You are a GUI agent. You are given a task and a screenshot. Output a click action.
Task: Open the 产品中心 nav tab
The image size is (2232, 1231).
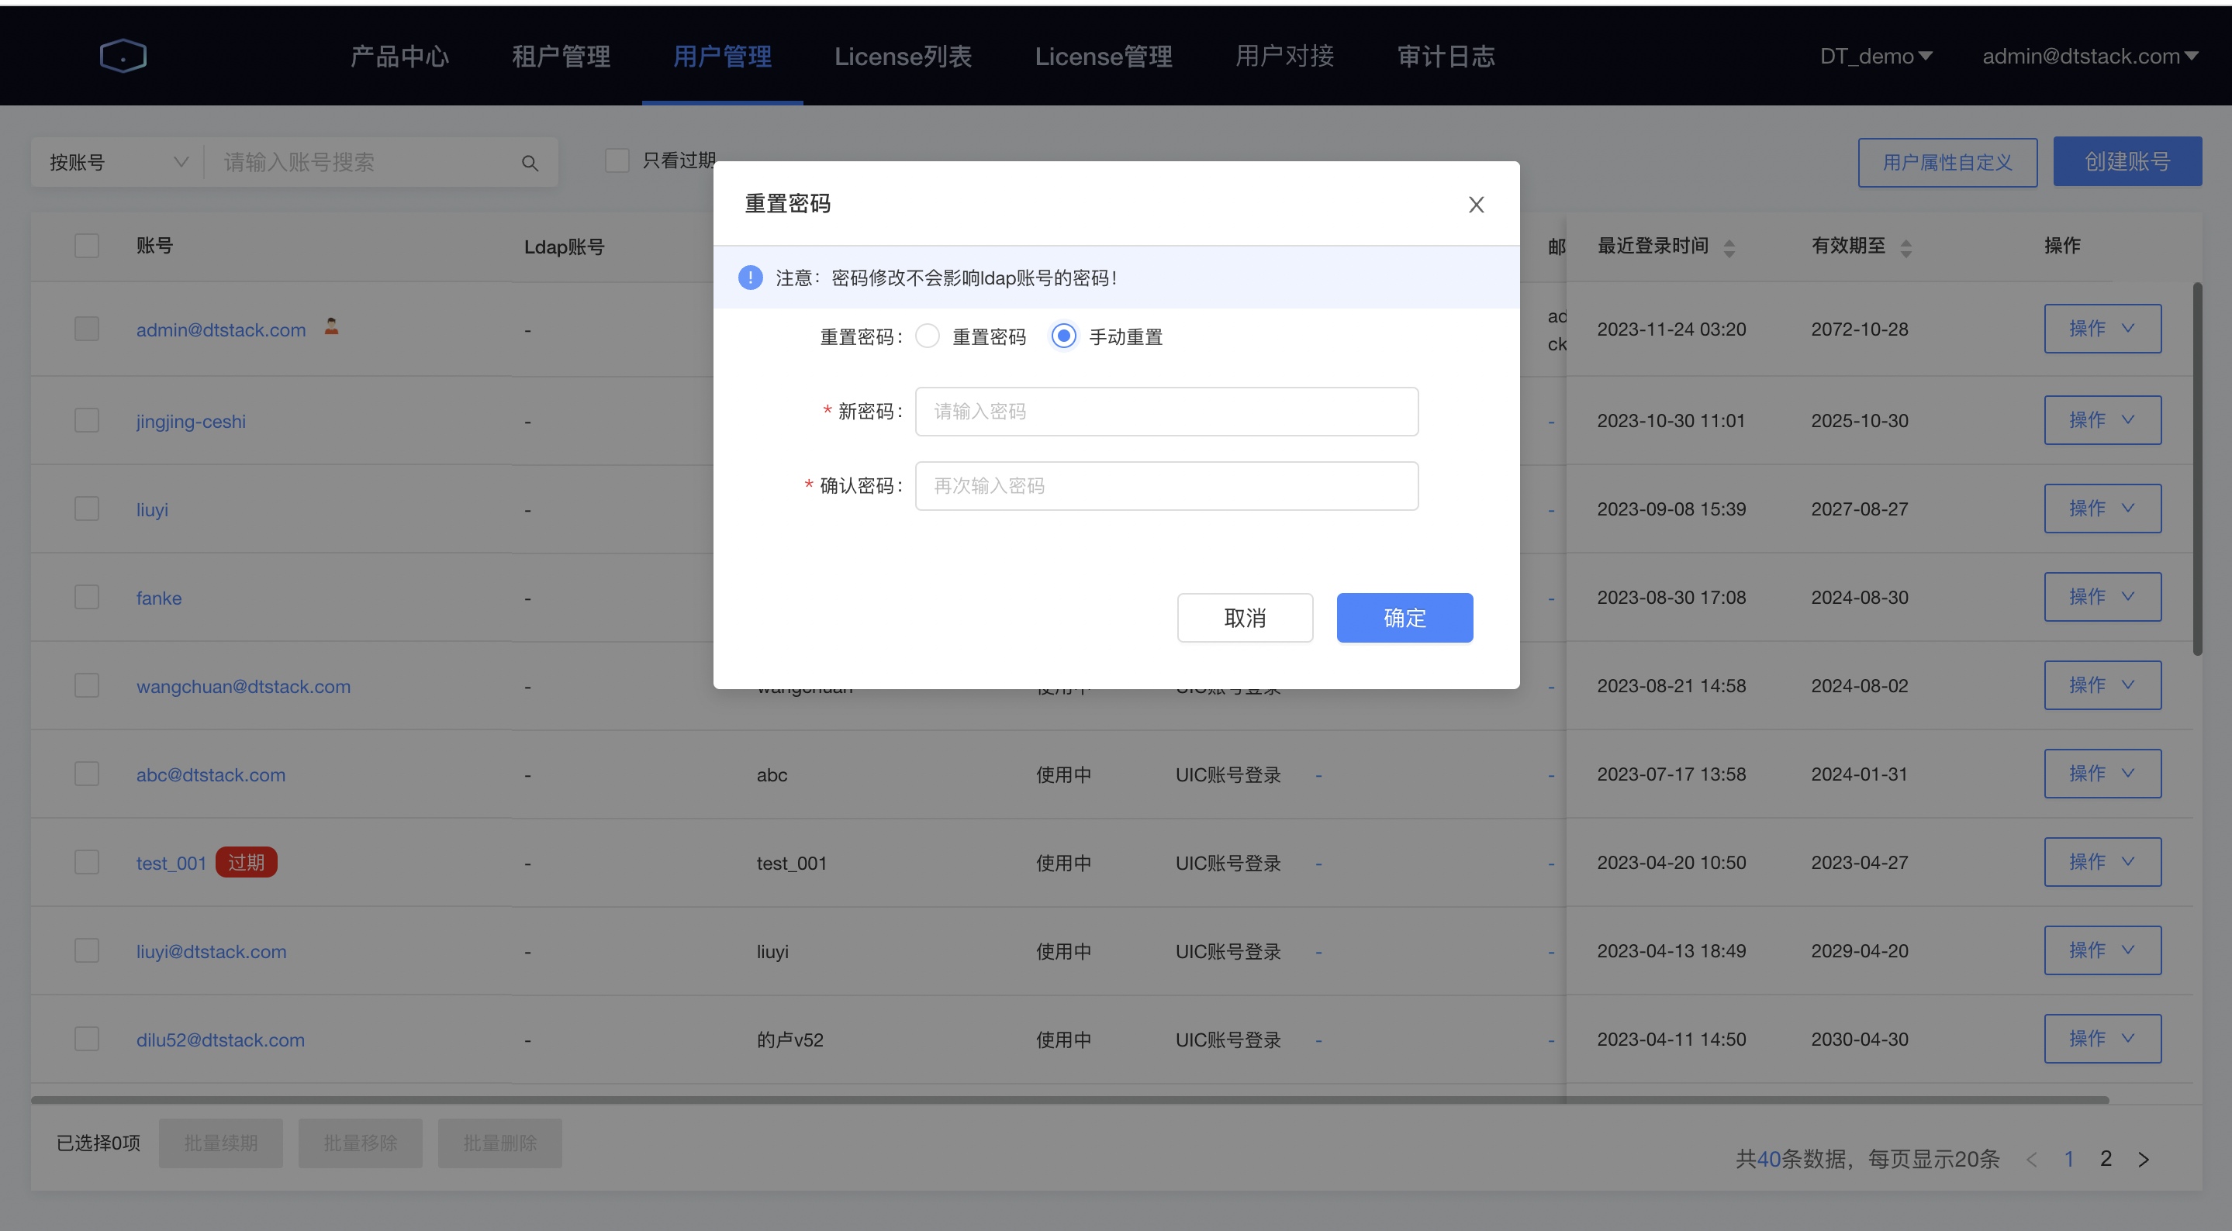399,57
